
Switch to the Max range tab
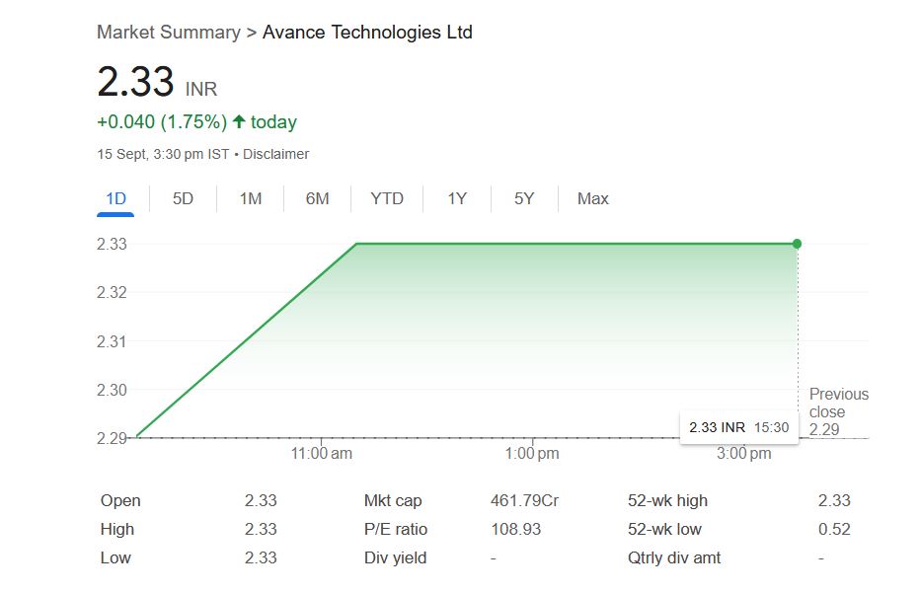point(592,198)
